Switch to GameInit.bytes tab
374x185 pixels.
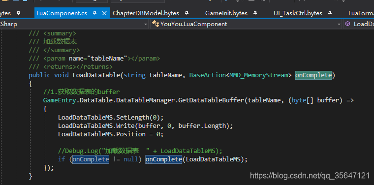coord(226,13)
